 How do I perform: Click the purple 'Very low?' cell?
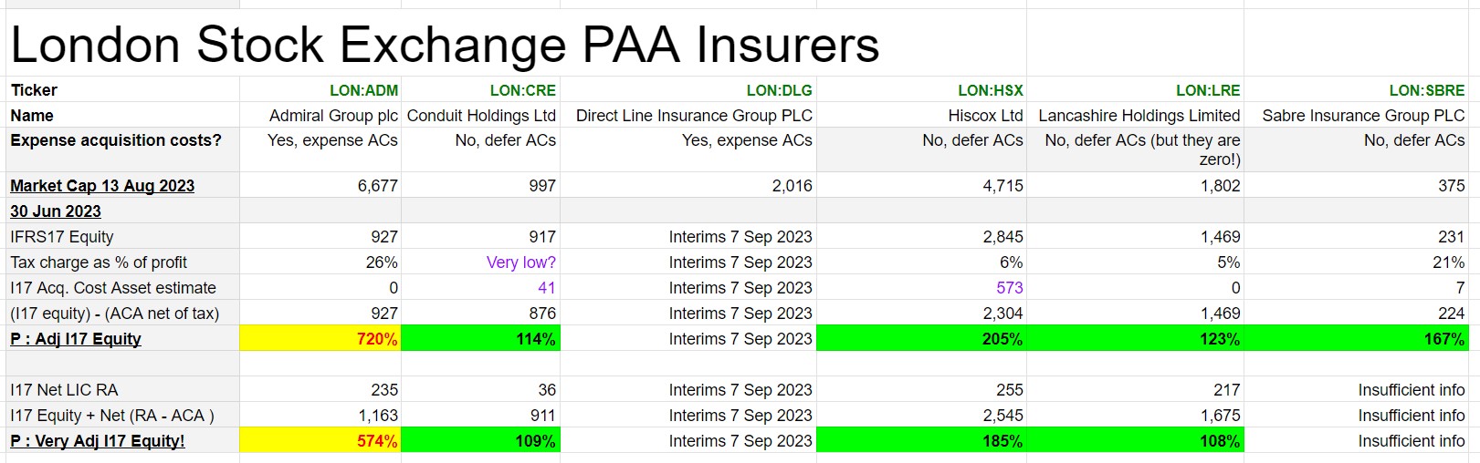pyautogui.click(x=520, y=262)
